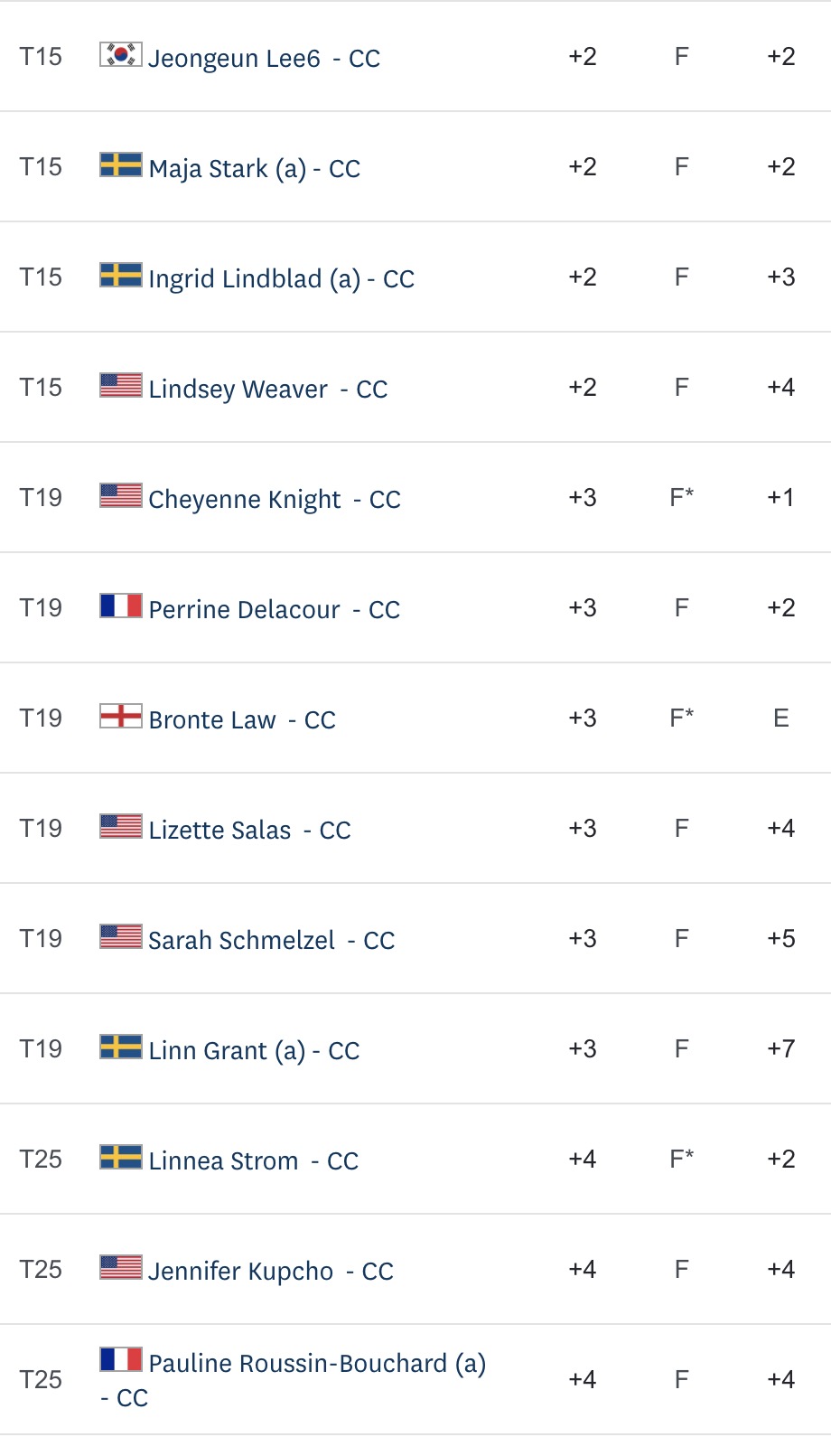The height and width of the screenshot is (1437, 831).
Task: Click the South Korea flag beside Jeongeun Lee6
Action: 120,54
